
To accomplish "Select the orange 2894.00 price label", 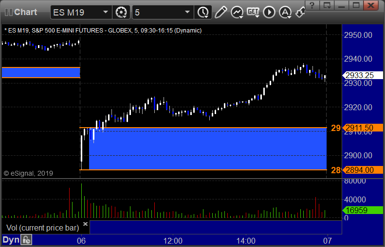I will 363,170.
